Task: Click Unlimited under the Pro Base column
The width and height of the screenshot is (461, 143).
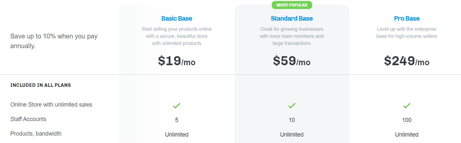Action: click(x=407, y=135)
